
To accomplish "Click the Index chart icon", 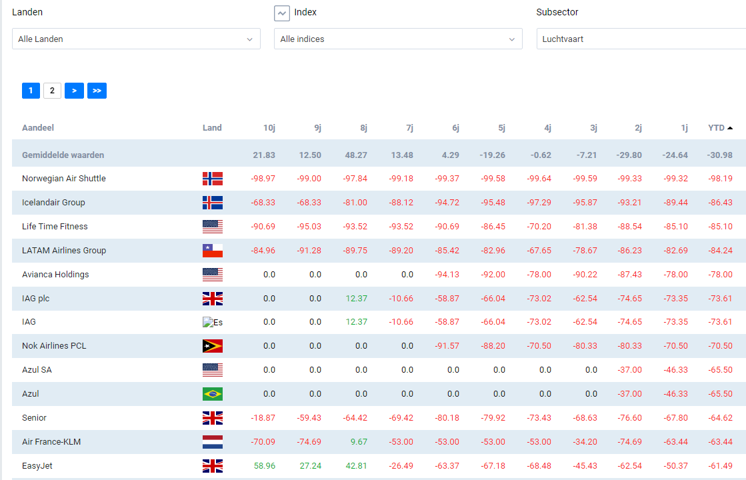I will [x=281, y=13].
